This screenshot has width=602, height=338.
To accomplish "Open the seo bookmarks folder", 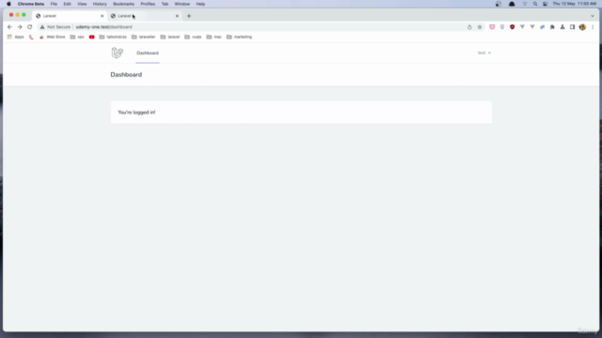I will click(x=77, y=37).
